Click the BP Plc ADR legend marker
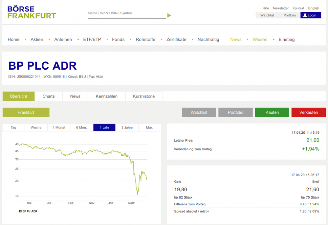328x225 pixels. pyautogui.click(x=20, y=211)
